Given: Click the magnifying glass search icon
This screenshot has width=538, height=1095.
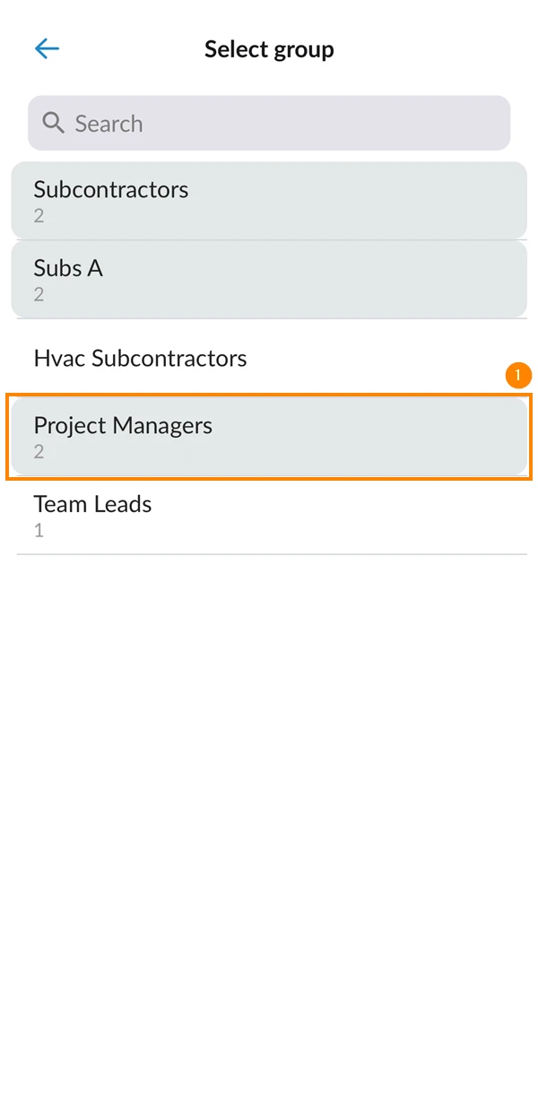Looking at the screenshot, I should coord(54,124).
